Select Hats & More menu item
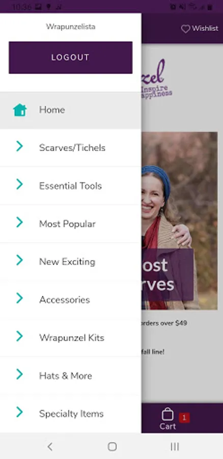 (70, 376)
